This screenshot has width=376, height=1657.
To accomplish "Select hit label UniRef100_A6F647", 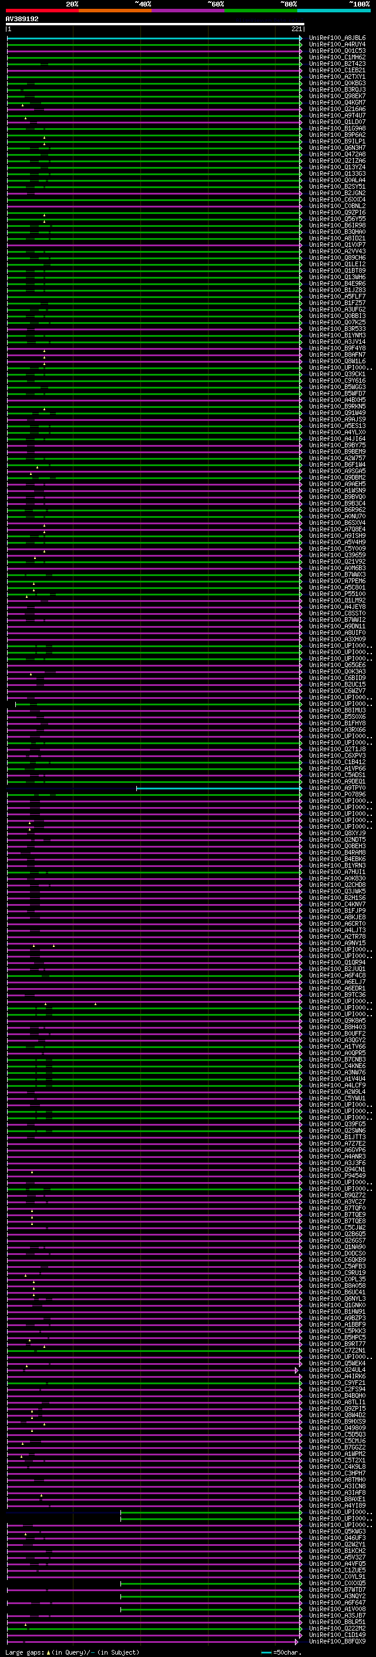I will 337,1602.
